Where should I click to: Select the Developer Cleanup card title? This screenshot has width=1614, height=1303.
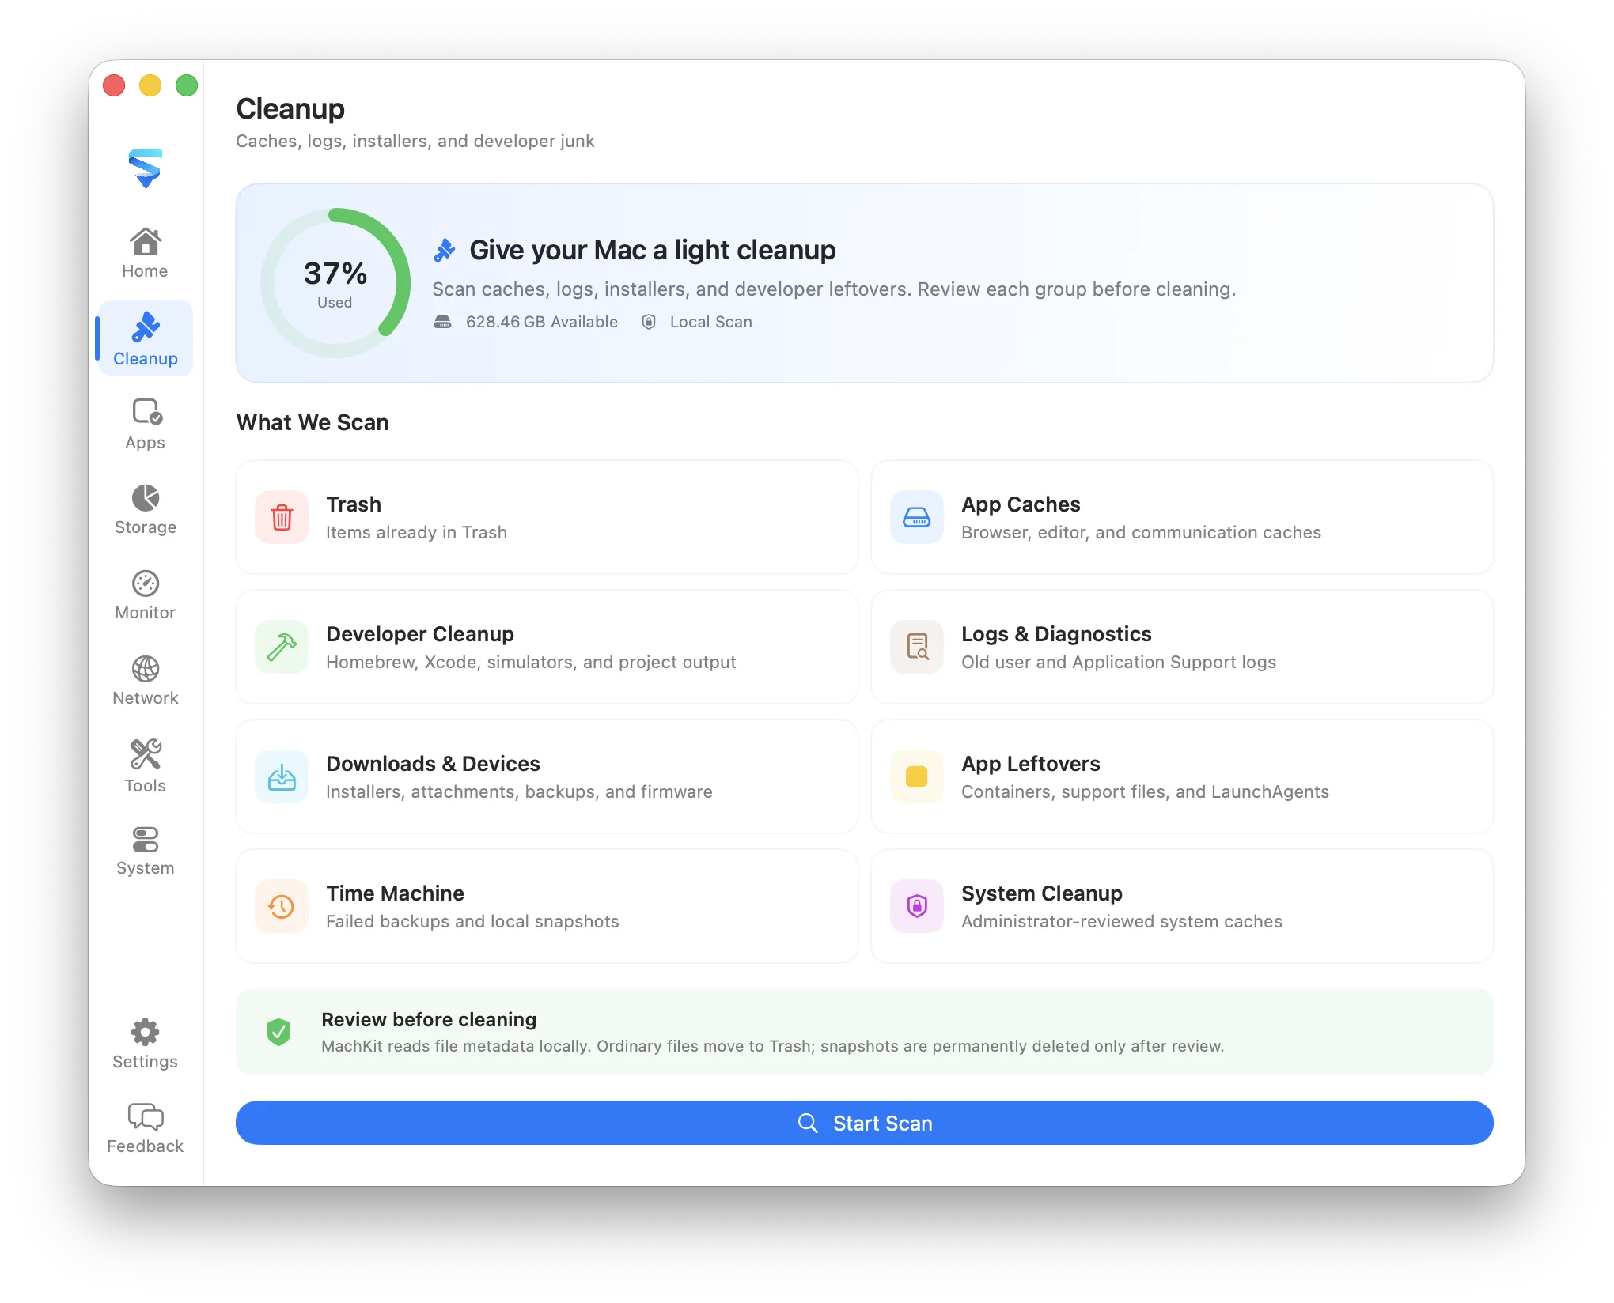pos(420,634)
